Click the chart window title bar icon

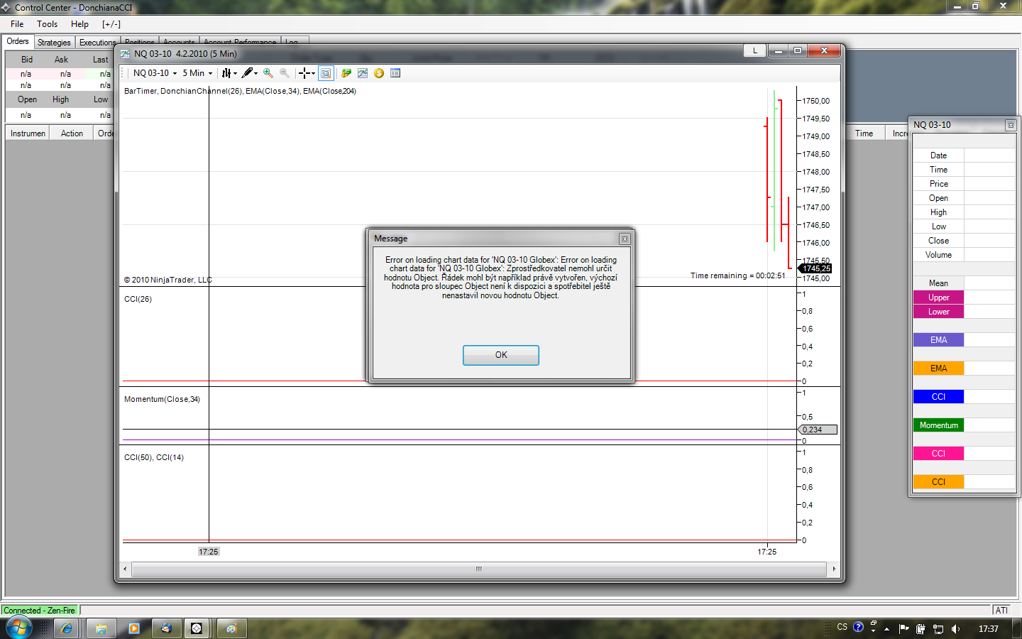click(126, 54)
